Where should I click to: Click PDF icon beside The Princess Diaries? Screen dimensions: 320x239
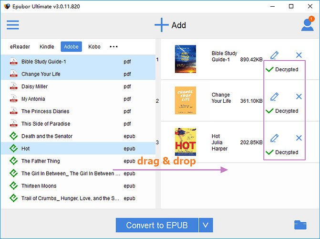tap(14, 111)
